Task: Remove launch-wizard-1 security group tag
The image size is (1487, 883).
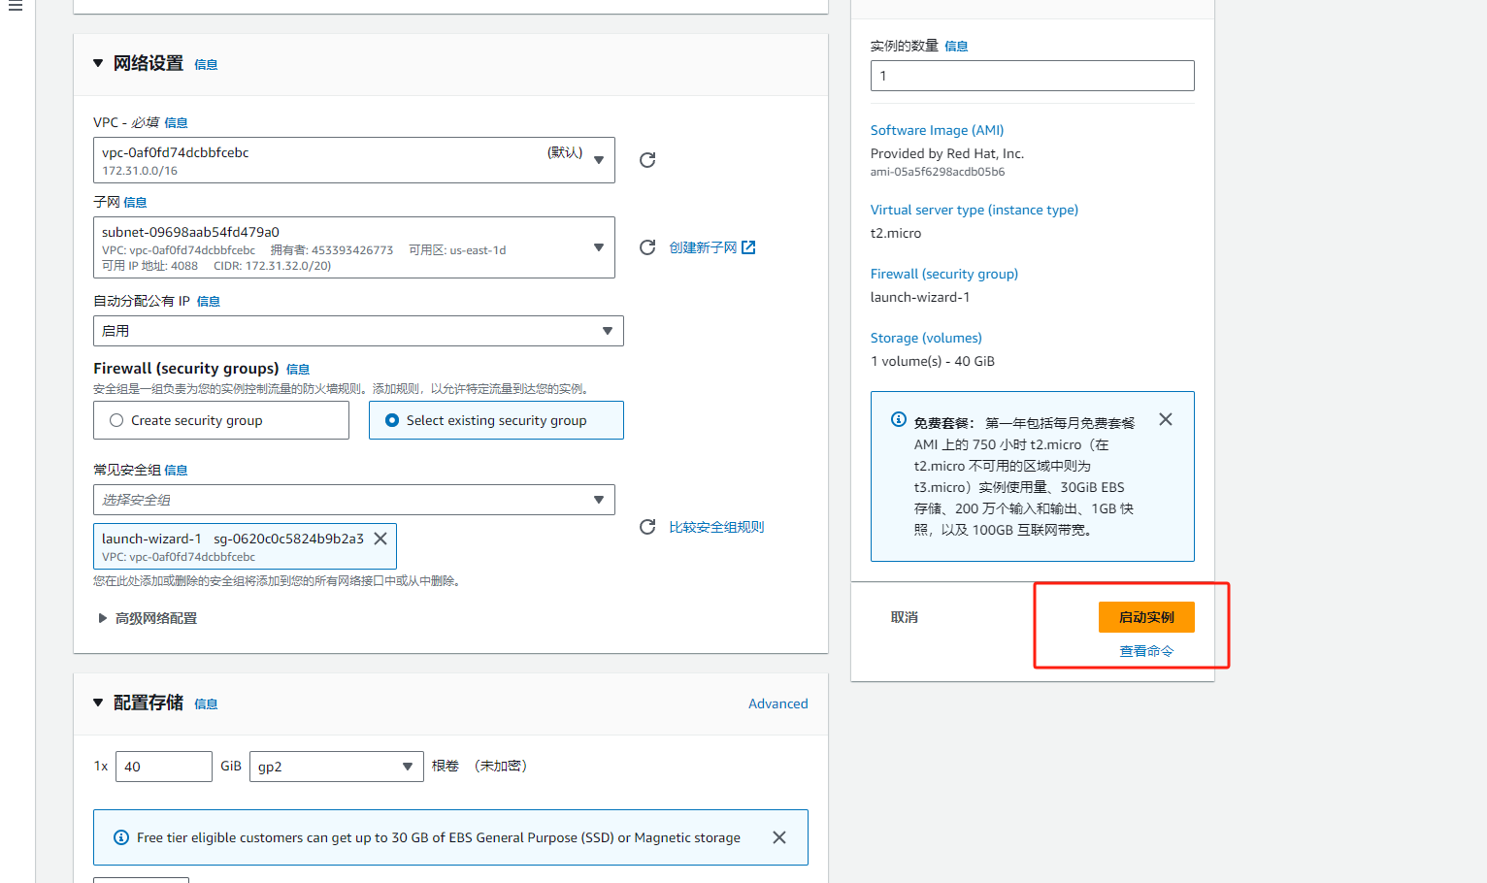Action: (380, 539)
